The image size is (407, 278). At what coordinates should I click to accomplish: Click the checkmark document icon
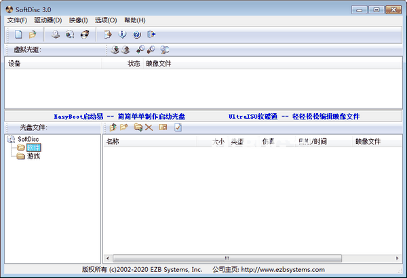(178, 127)
